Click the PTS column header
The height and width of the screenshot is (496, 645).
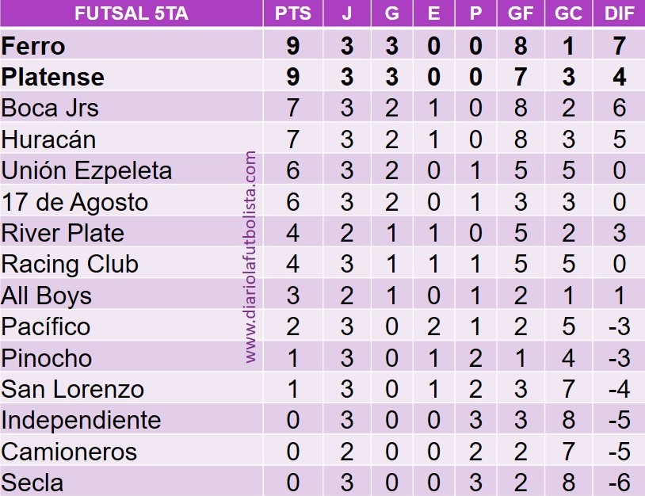pyautogui.click(x=292, y=14)
